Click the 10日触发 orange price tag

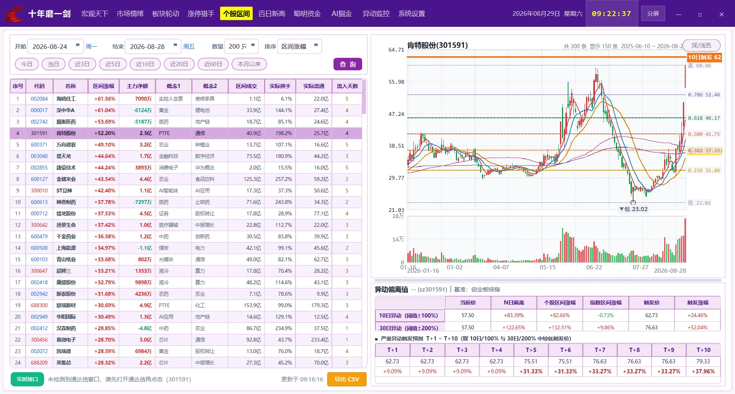click(x=704, y=57)
